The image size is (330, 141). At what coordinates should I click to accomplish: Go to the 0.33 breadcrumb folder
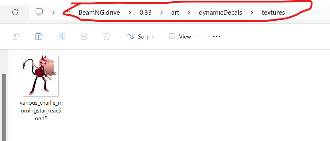145,13
